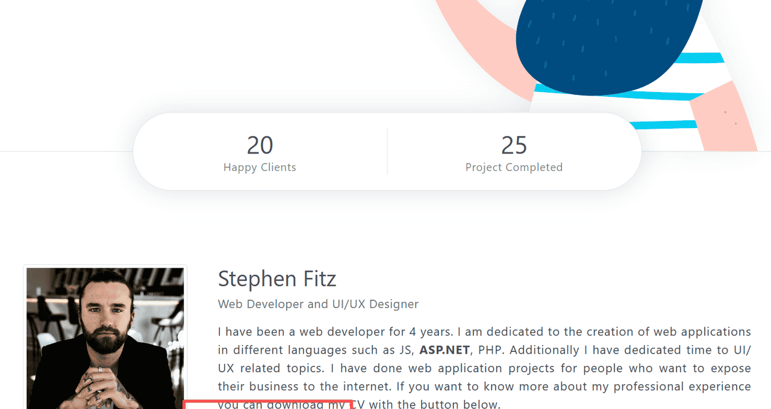Image resolution: width=771 pixels, height=409 pixels.
Task: Click the number 20 in the stats card
Action: (x=260, y=146)
